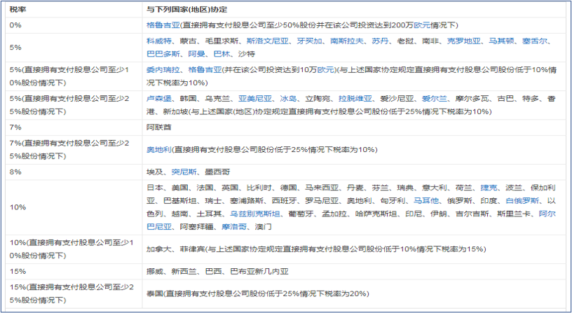
Task: Open the 科威特 country link
Action: (159, 41)
